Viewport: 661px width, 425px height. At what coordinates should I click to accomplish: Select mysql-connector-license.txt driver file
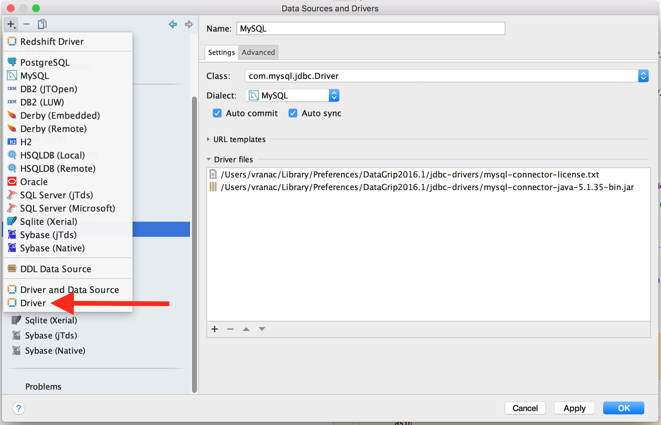point(428,174)
